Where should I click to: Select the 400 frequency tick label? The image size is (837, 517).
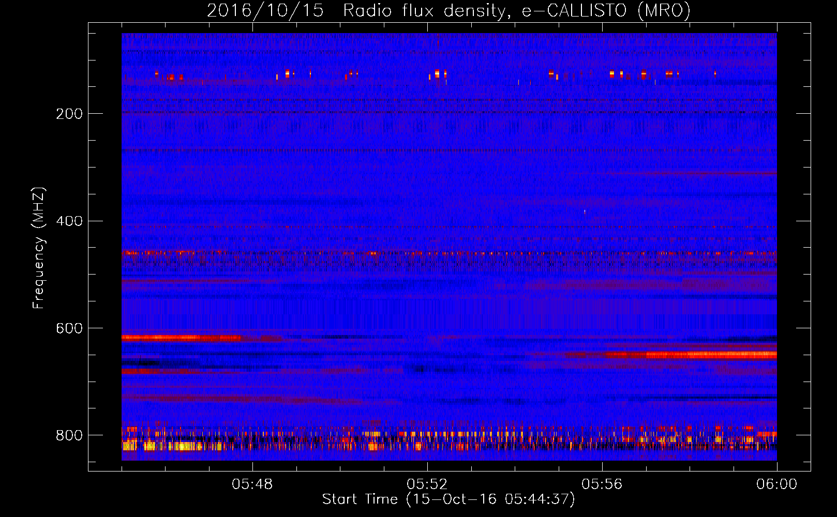pyautogui.click(x=69, y=221)
